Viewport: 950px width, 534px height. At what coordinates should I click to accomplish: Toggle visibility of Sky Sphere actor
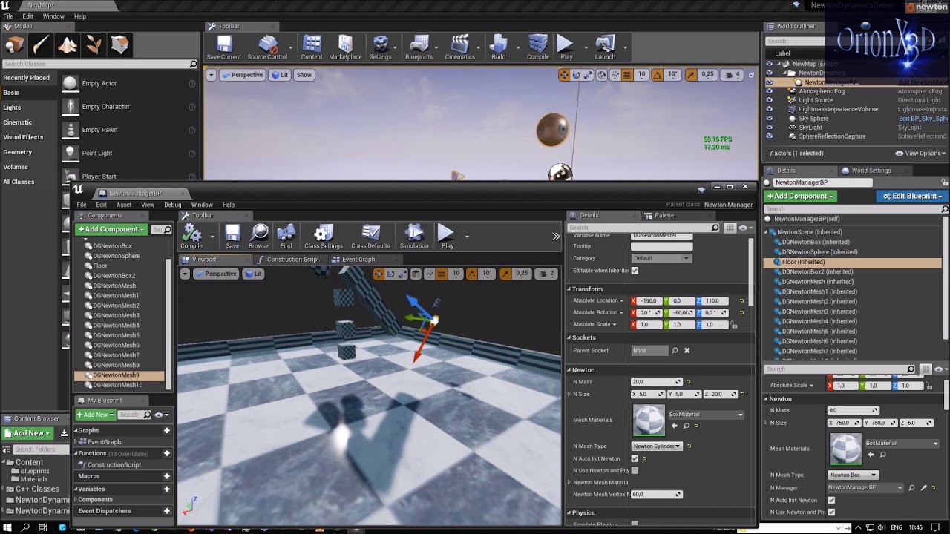point(769,119)
